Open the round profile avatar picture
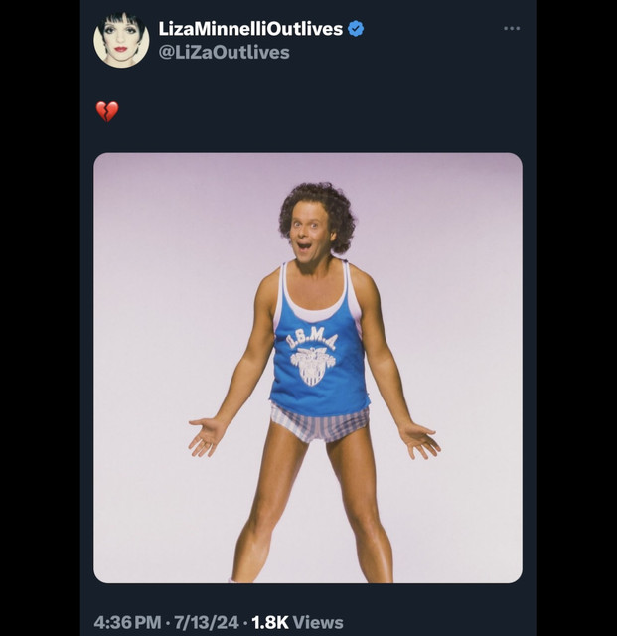 [x=121, y=40]
